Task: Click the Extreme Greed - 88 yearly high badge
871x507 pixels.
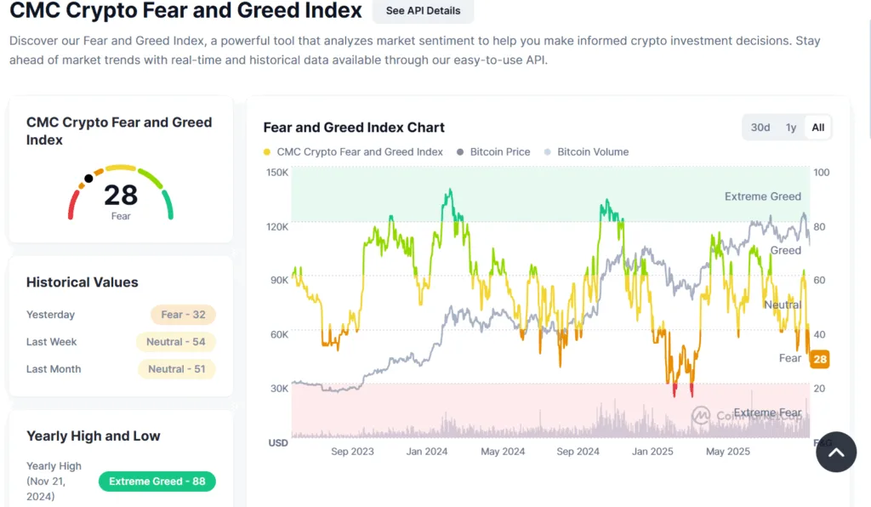Action: [157, 481]
